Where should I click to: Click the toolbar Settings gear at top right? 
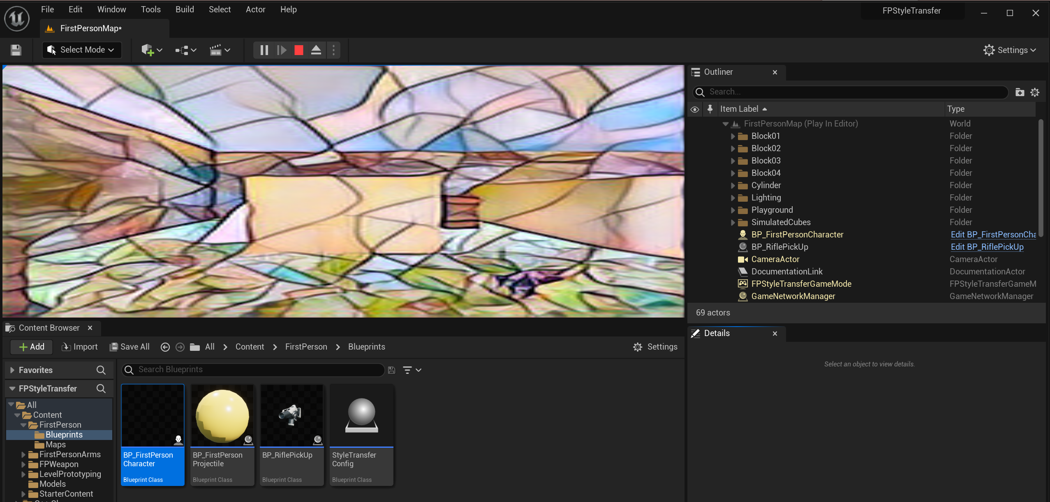click(x=1009, y=50)
